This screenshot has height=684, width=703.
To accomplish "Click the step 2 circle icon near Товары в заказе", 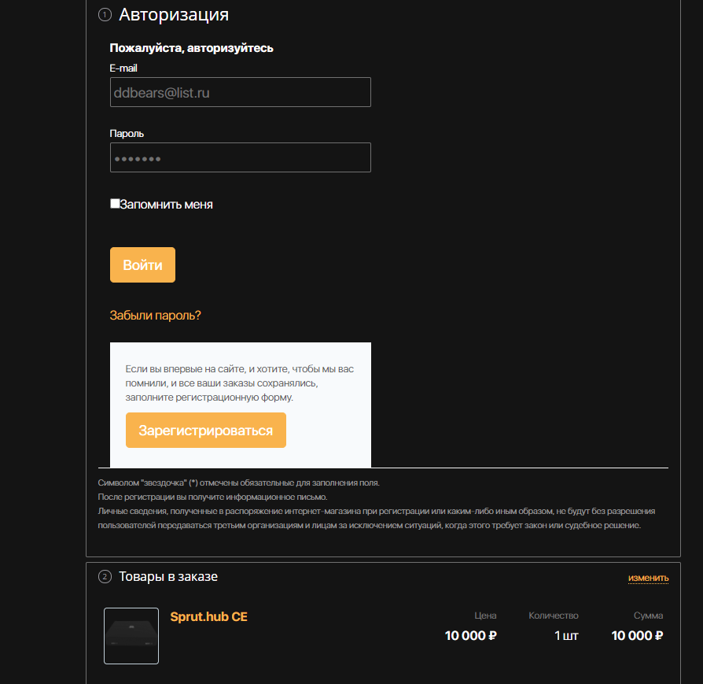I will [105, 577].
